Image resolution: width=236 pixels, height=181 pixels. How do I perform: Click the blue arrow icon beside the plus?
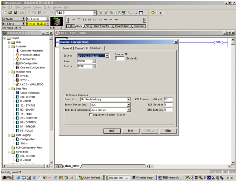coord(161,13)
